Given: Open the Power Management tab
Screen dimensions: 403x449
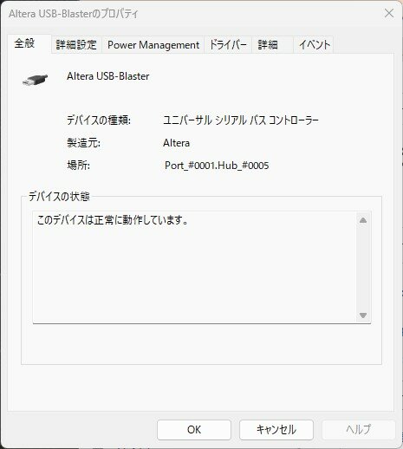Looking at the screenshot, I should coord(153,45).
